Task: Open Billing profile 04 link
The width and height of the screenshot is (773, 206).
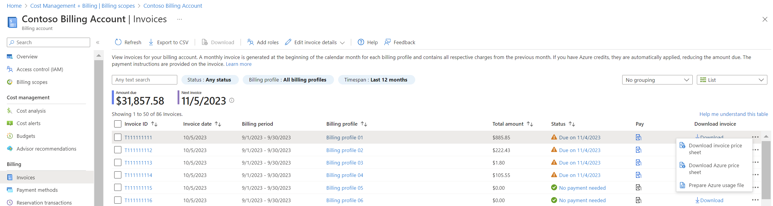Action: [344, 175]
